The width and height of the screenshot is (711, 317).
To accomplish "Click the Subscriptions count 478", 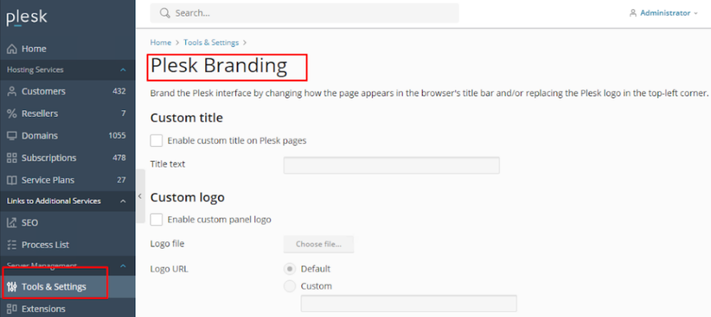I will coord(119,158).
